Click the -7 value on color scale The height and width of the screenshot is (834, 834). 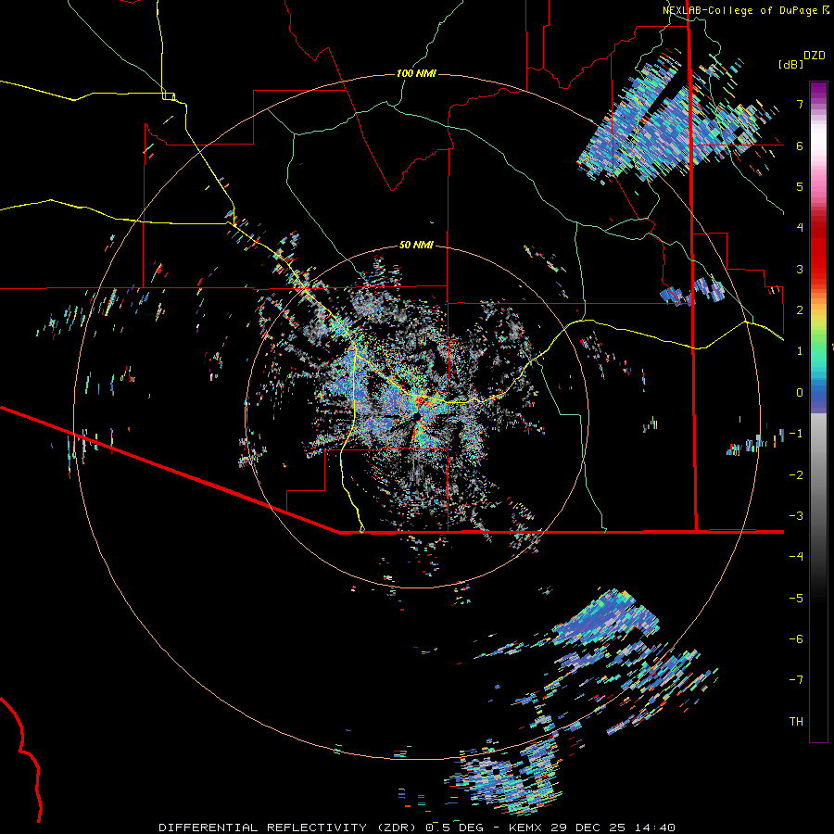point(796,680)
